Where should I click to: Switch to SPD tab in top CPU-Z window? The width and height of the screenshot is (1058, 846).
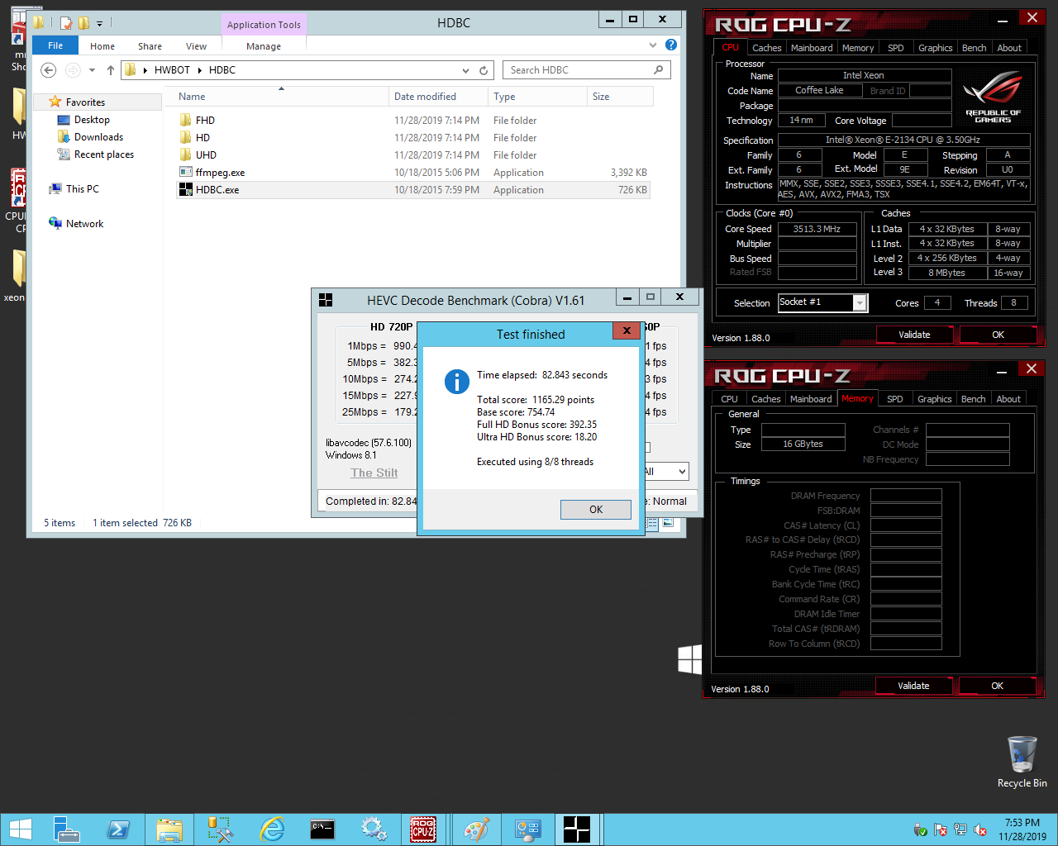coord(895,48)
